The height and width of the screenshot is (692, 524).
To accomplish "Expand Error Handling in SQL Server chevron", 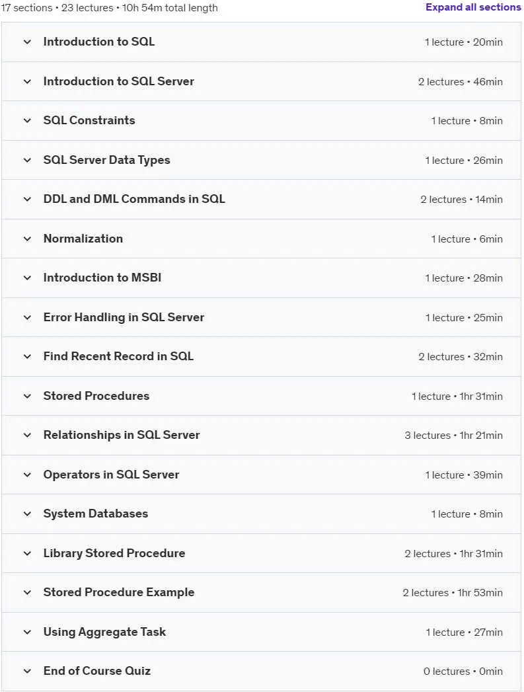I will 27,317.
